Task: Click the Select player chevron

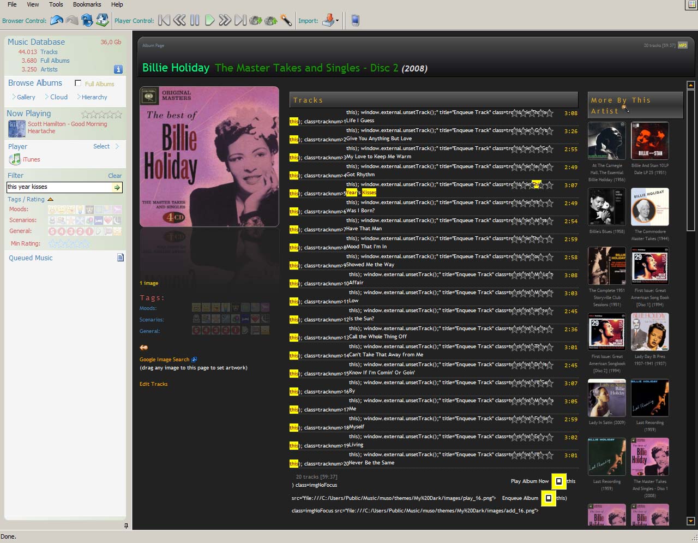Action: click(x=117, y=146)
